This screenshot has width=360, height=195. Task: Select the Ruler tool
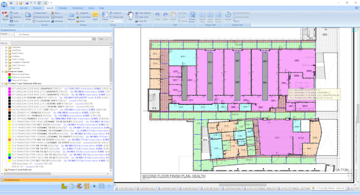point(81,21)
